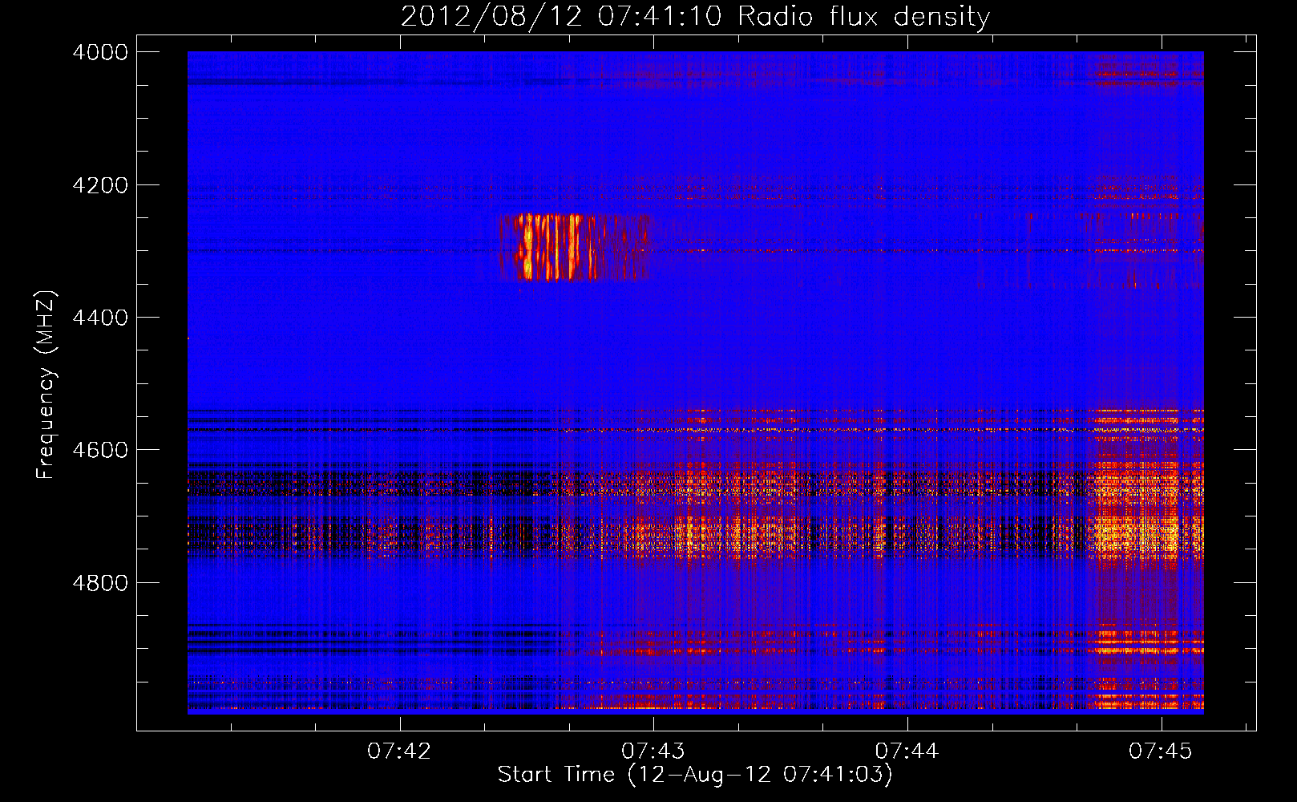Click the 4000 frequency tick label

click(100, 52)
